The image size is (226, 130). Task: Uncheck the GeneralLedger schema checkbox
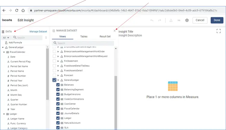click(x=54, y=80)
